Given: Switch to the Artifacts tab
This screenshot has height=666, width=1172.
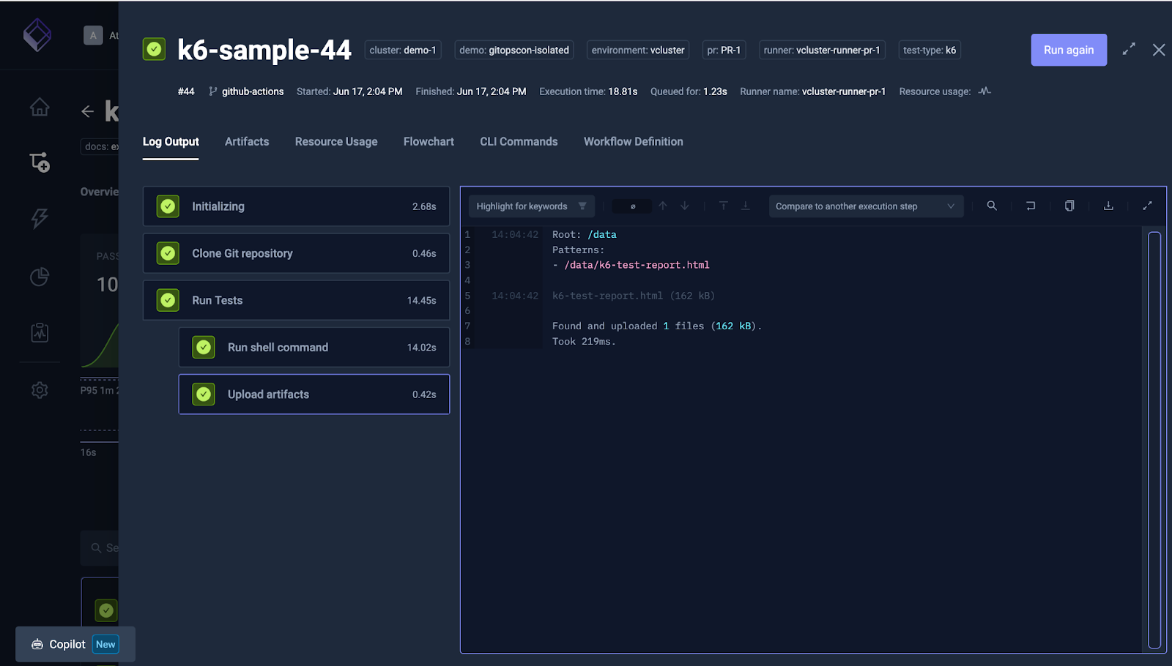Looking at the screenshot, I should [247, 141].
